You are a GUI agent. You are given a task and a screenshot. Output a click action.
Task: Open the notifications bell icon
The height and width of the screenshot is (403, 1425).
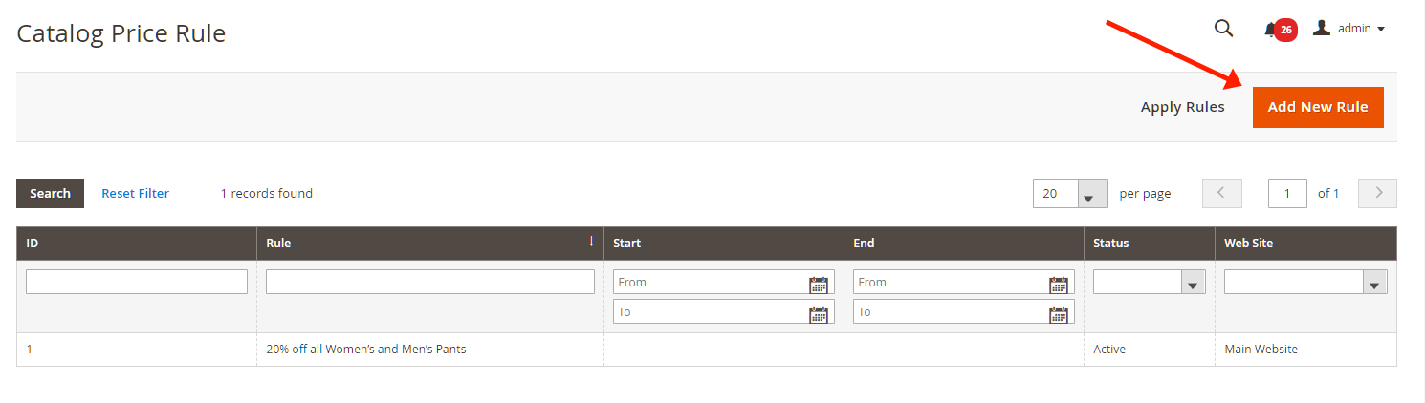point(1271,30)
